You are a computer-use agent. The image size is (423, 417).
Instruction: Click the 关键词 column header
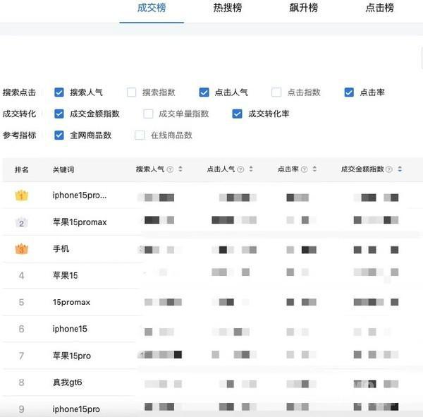[x=63, y=169]
